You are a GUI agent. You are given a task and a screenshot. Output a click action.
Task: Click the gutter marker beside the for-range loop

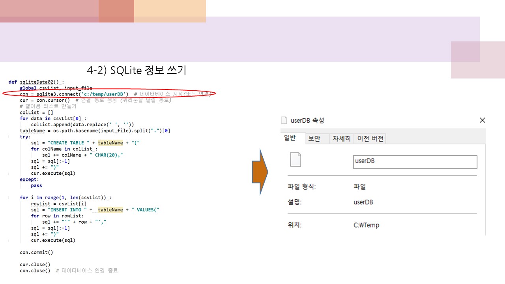click(8, 197)
